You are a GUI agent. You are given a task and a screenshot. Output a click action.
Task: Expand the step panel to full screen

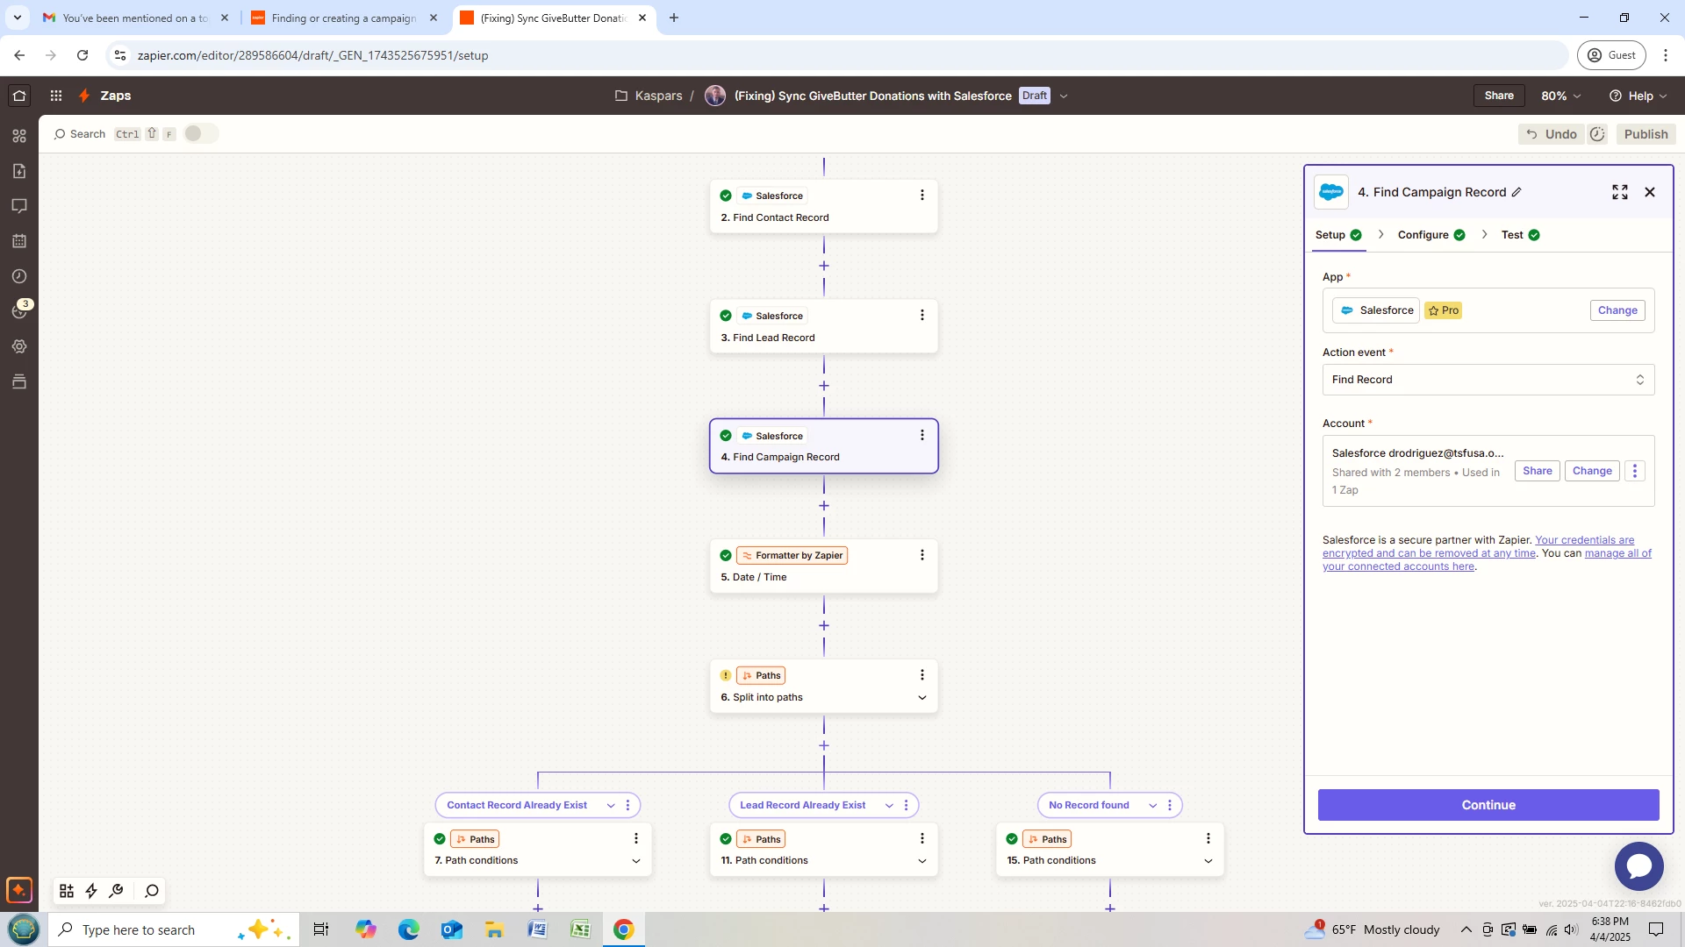tap(1619, 192)
